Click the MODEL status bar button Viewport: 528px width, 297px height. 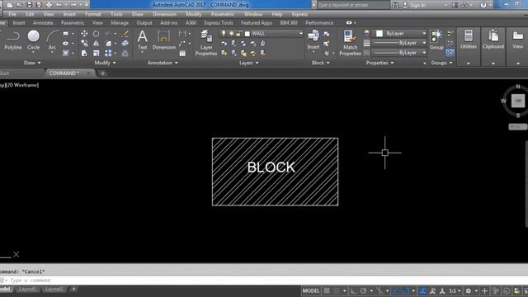[310, 290]
